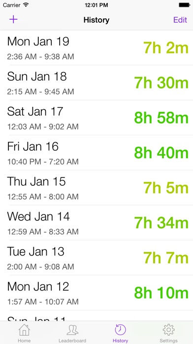This screenshot has width=193, height=344.
Task: Select the Thu Jan 15 entry
Action: pos(96,188)
